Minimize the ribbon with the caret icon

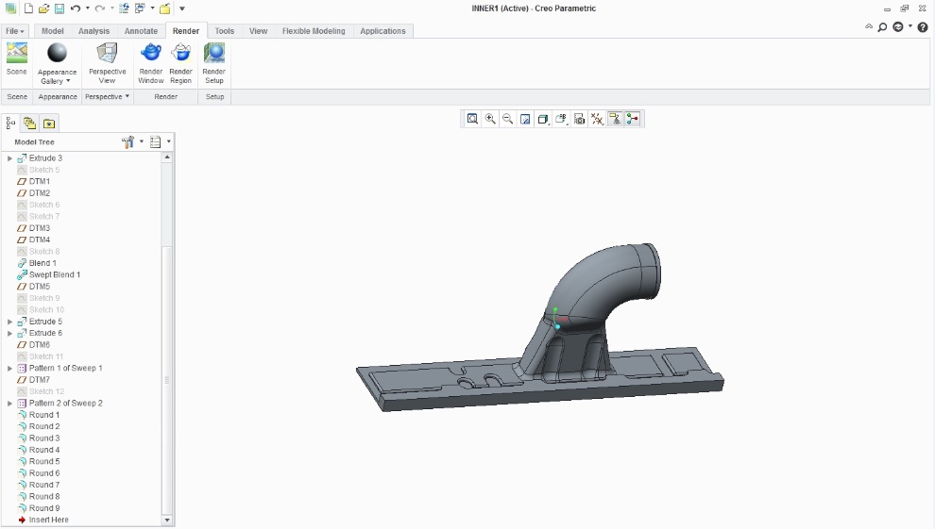869,26
